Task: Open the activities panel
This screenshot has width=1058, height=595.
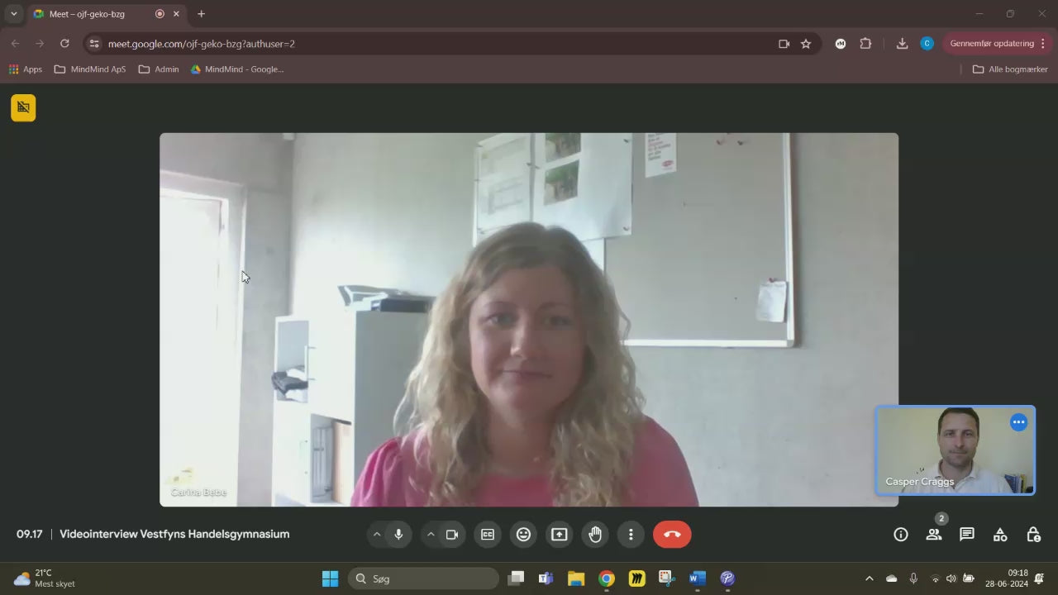Action: (1000, 535)
